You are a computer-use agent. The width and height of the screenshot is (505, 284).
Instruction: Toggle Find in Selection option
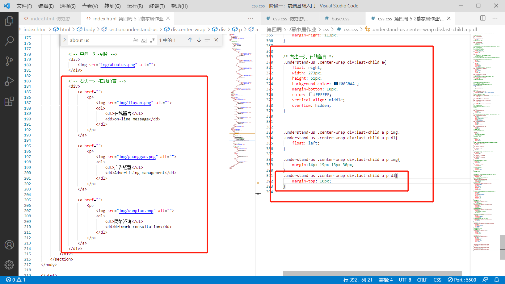coord(207,40)
